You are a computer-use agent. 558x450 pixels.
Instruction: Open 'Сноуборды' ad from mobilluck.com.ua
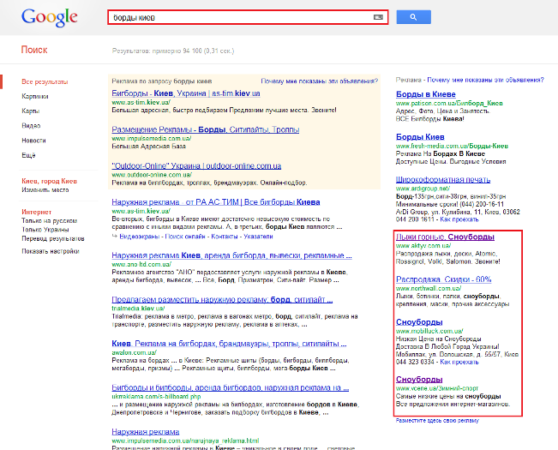pyautogui.click(x=419, y=322)
